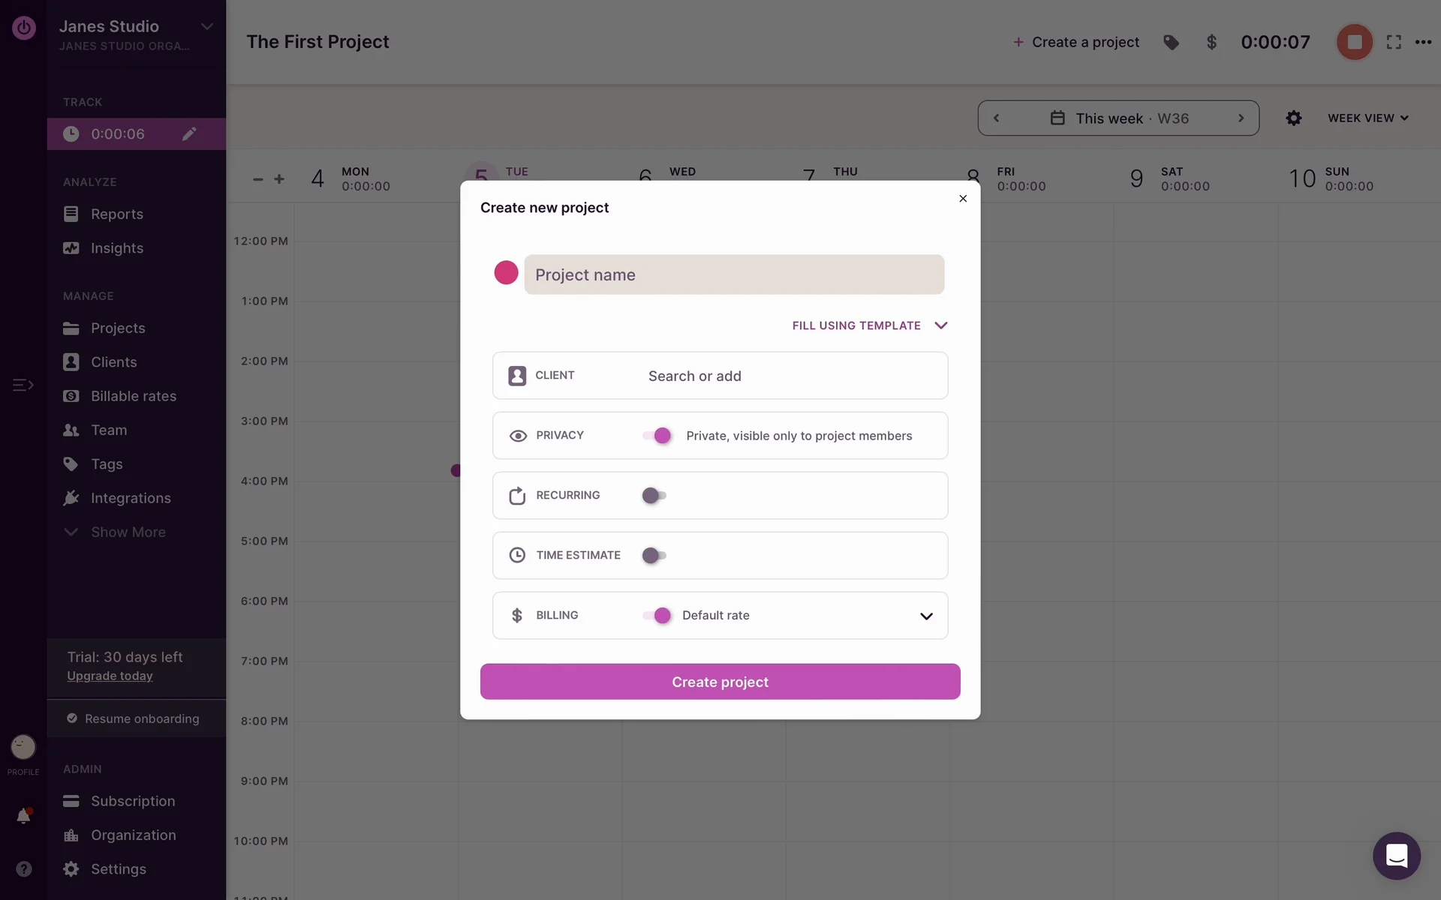Open the Default rate billing dropdown
This screenshot has width=1441, height=900.
point(926,616)
